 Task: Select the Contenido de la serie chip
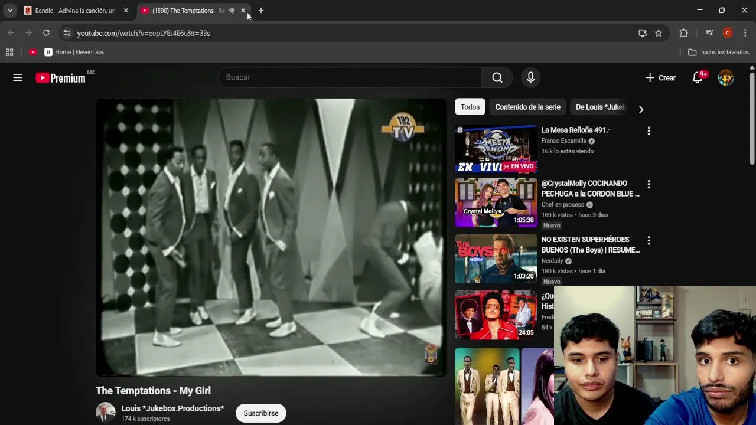[527, 107]
